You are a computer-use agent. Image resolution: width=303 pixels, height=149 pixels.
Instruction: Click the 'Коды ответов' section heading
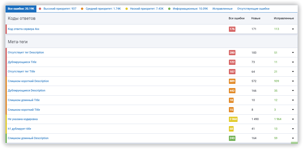point(22,18)
